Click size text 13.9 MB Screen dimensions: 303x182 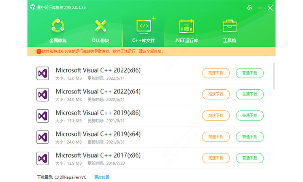click(x=74, y=163)
